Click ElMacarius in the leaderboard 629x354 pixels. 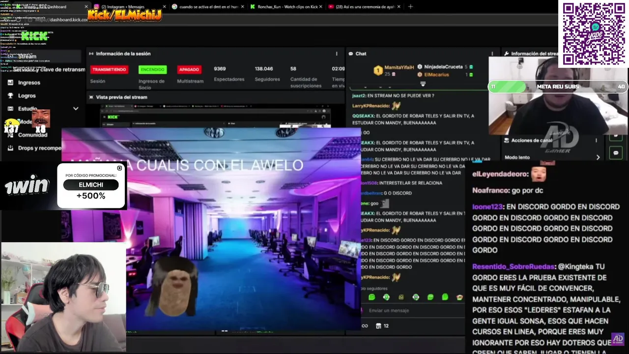[x=438, y=75]
